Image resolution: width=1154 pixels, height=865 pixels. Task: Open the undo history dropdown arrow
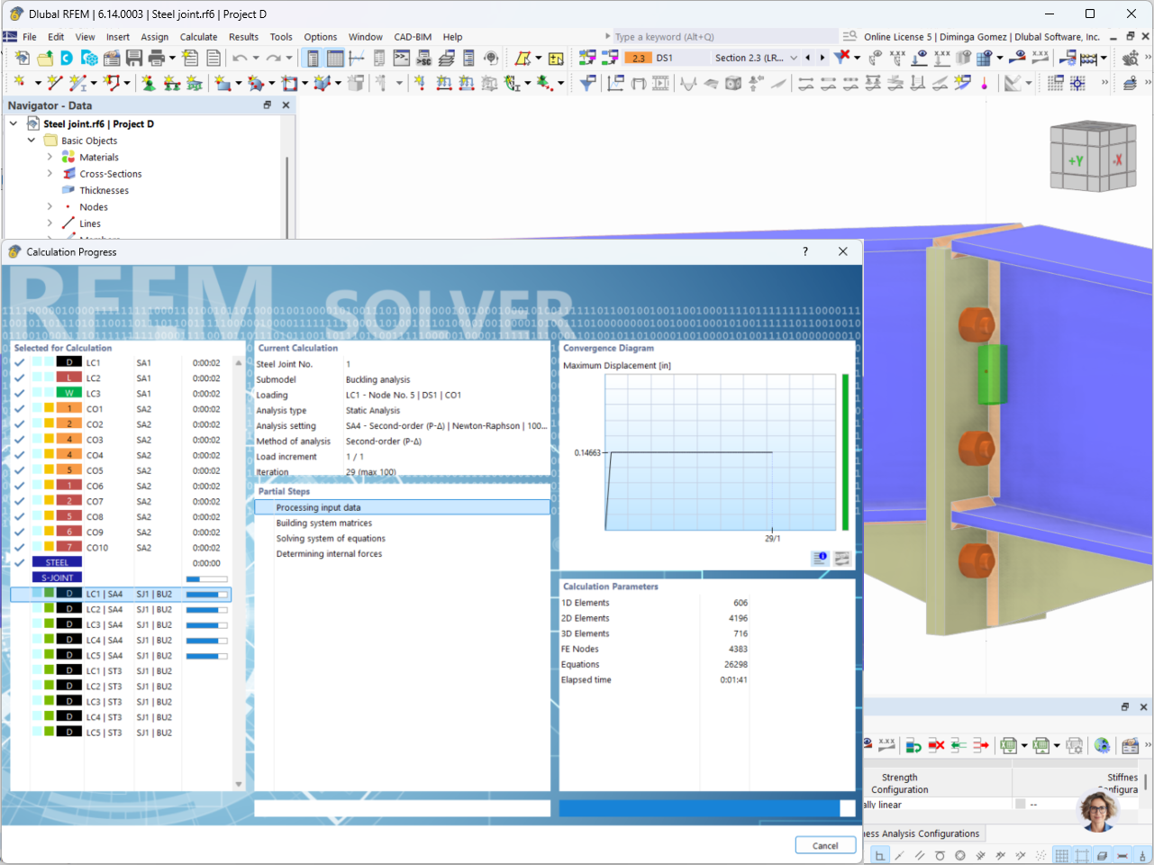[255, 58]
